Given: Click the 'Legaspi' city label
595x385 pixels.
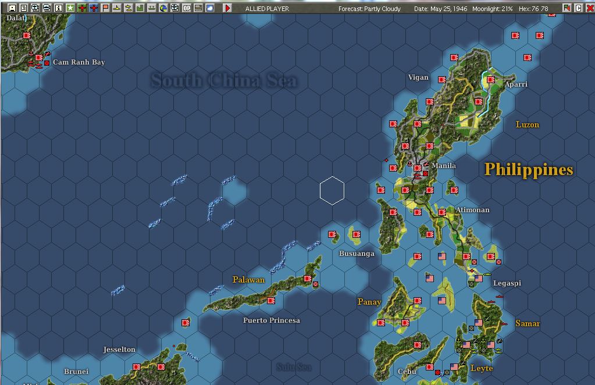Looking at the screenshot, I should 507,283.
